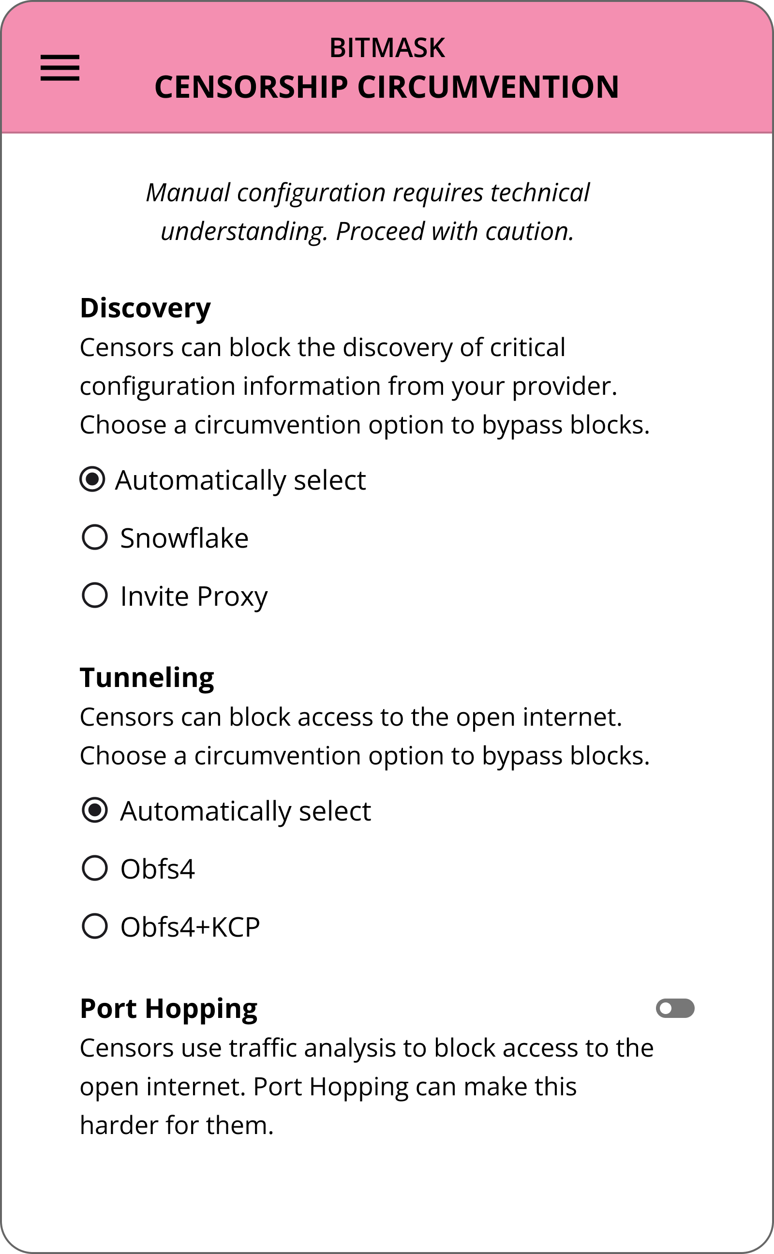Select Automatically select radio under Discovery
This screenshot has height=1254, width=774.
(93, 479)
